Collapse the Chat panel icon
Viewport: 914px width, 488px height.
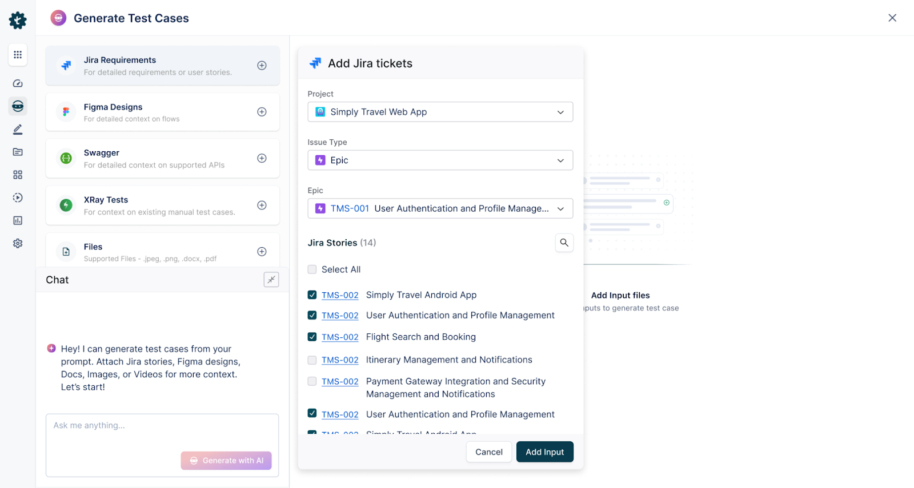point(271,280)
